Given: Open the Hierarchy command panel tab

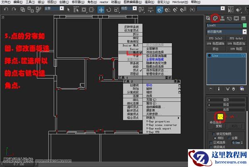Looking at the screenshot, I should coord(222,18).
